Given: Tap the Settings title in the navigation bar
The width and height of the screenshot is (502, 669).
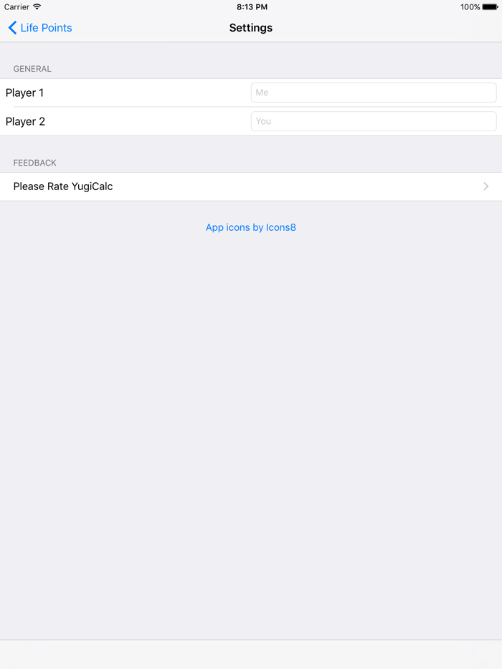Looking at the screenshot, I should (x=250, y=28).
